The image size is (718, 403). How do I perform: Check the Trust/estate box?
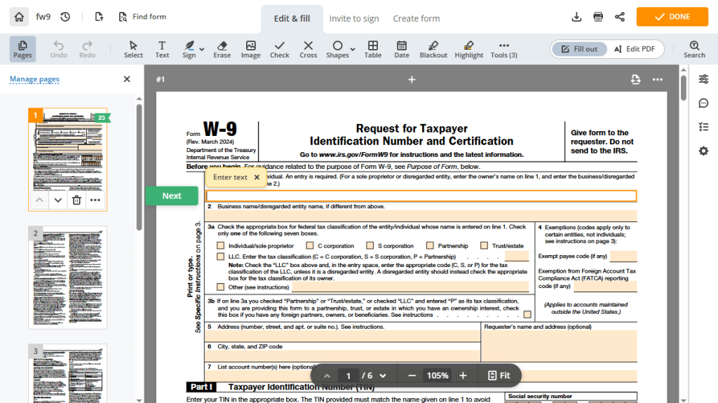484,245
